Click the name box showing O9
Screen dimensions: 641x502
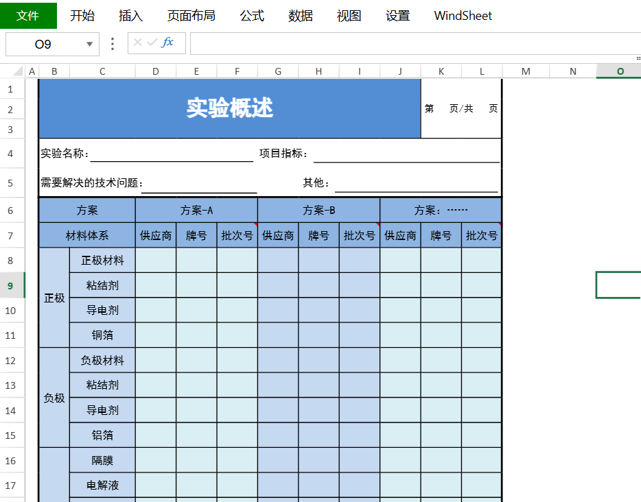[x=43, y=45]
